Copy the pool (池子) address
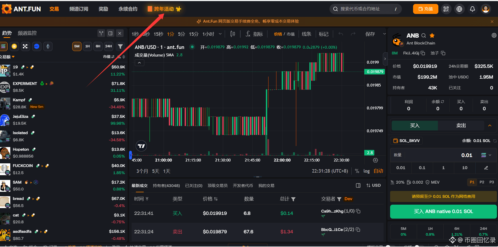The height and width of the screenshot is (247, 498). click(x=443, y=53)
